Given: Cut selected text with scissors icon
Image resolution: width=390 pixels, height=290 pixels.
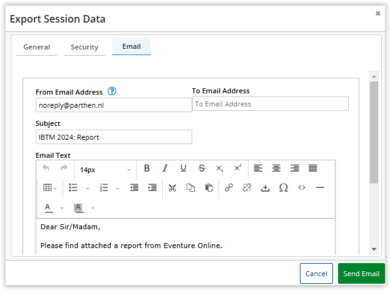Looking at the screenshot, I should [x=172, y=188].
